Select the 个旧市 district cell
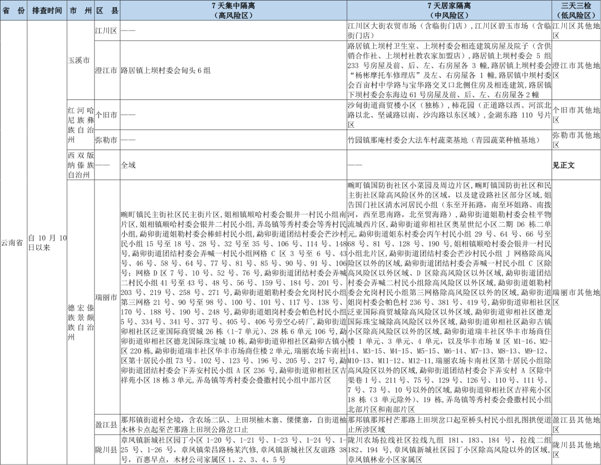Screen dimensions: 601x465 pos(107,115)
